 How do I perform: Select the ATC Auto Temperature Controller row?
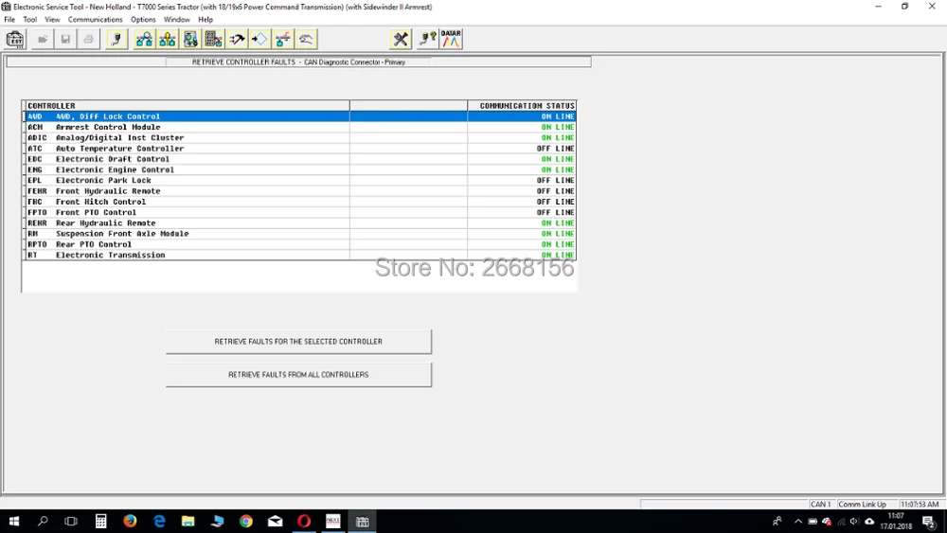click(x=299, y=149)
